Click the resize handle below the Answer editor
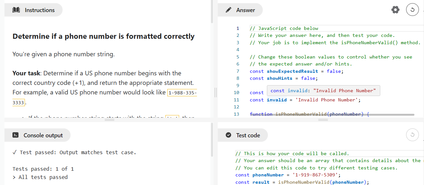424x185 pixels. click(x=323, y=120)
